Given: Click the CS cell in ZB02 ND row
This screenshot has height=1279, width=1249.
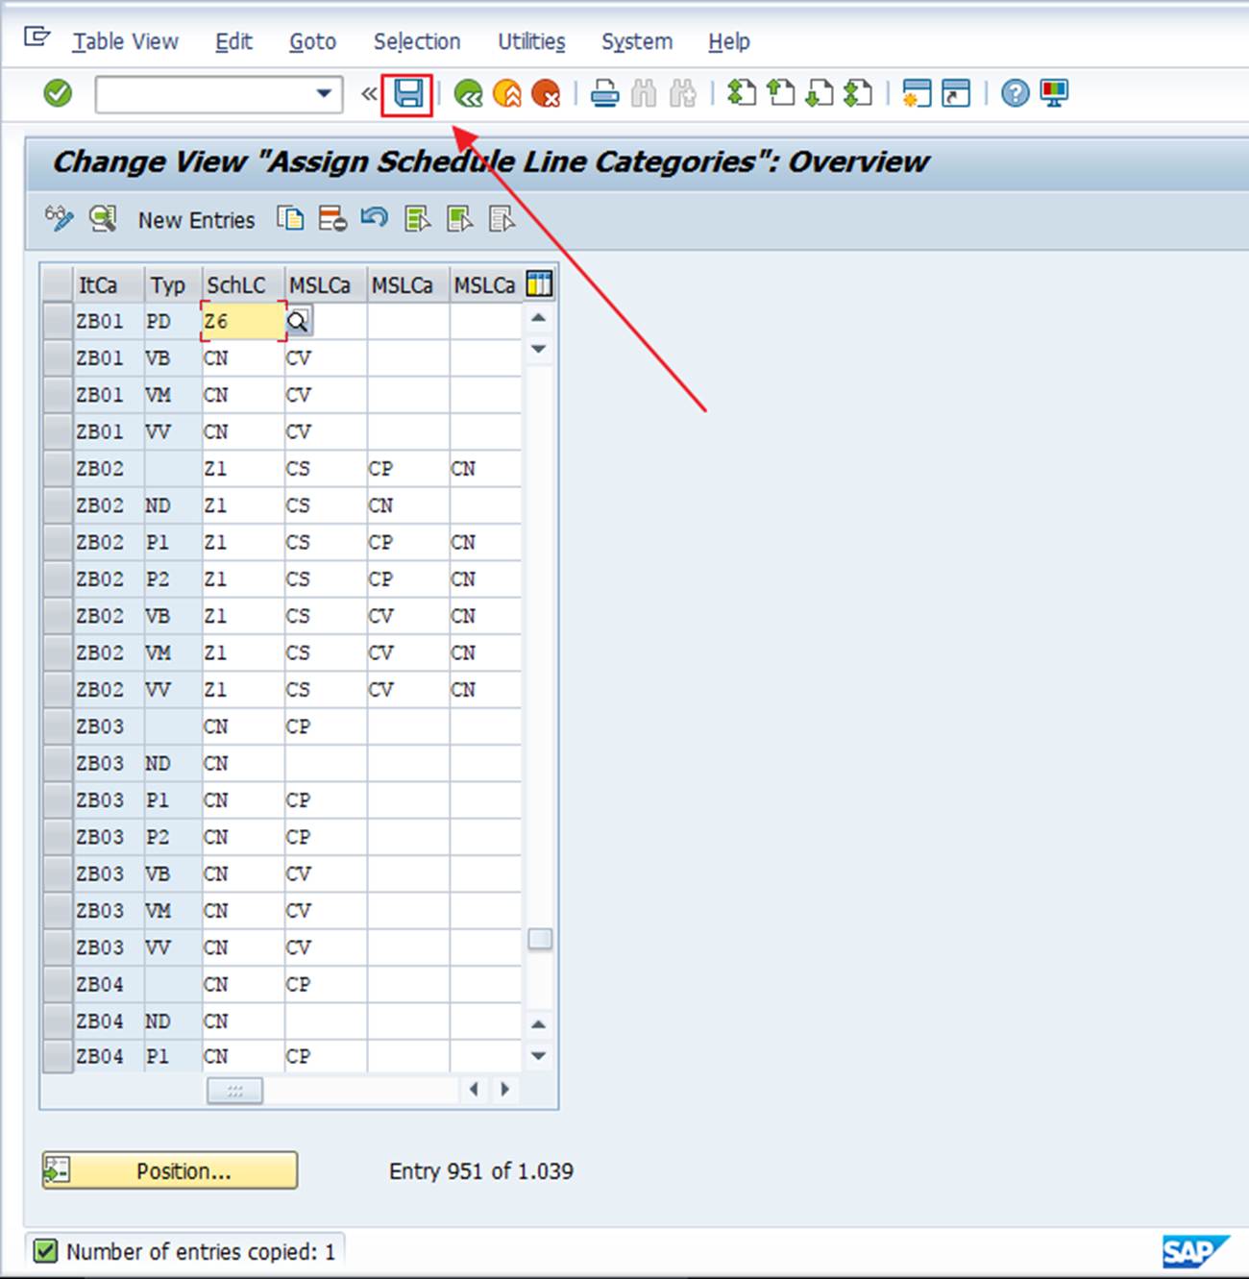Looking at the screenshot, I should (x=325, y=504).
